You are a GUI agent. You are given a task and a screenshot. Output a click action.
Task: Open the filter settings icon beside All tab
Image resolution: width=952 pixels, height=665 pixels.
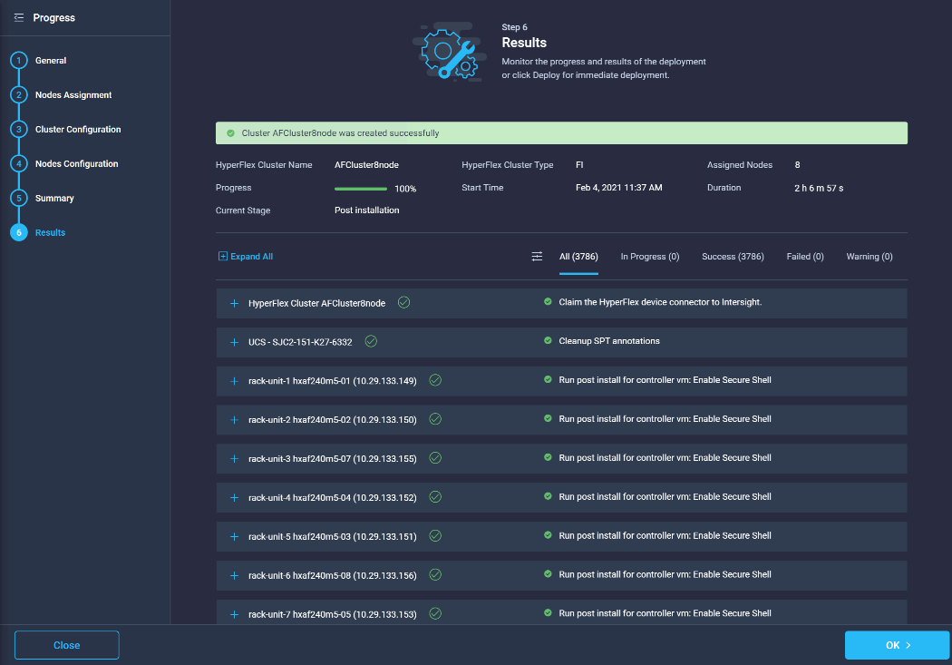pyautogui.click(x=537, y=256)
